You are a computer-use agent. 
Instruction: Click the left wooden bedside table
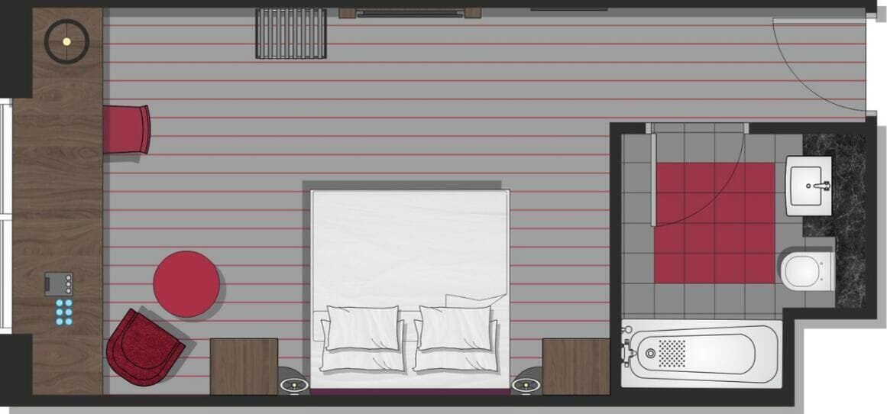[244, 366]
